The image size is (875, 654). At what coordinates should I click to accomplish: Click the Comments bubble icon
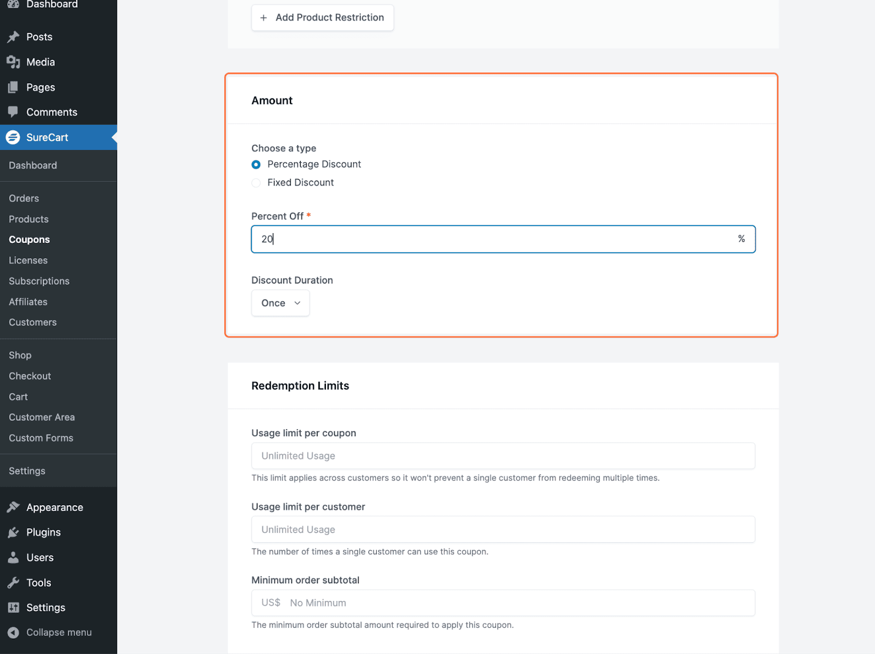point(13,112)
